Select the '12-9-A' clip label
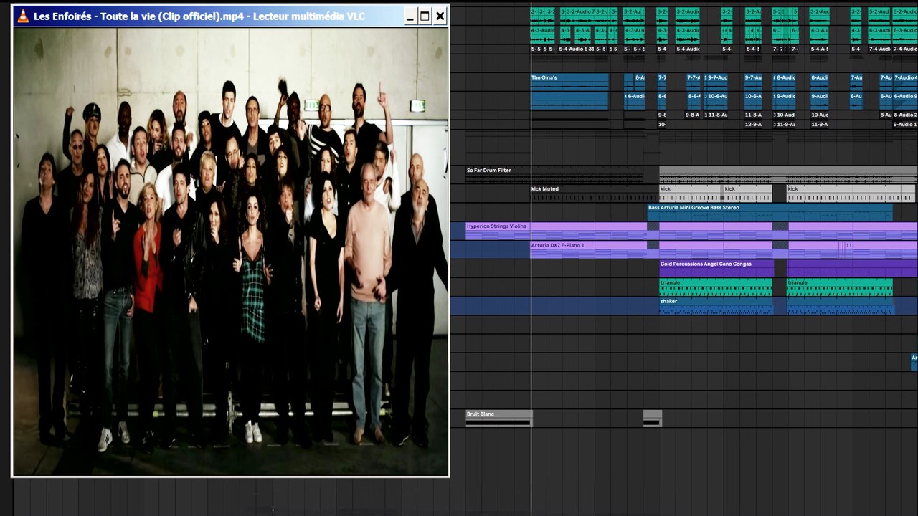This screenshot has height=516, width=918. [x=753, y=125]
